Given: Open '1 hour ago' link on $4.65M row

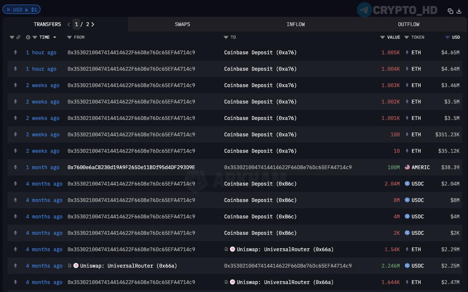Looking at the screenshot, I should pos(41,53).
